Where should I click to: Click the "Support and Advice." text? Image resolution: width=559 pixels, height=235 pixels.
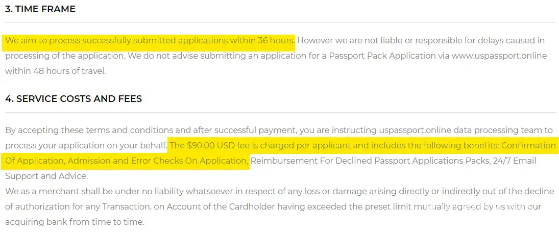(x=46, y=176)
